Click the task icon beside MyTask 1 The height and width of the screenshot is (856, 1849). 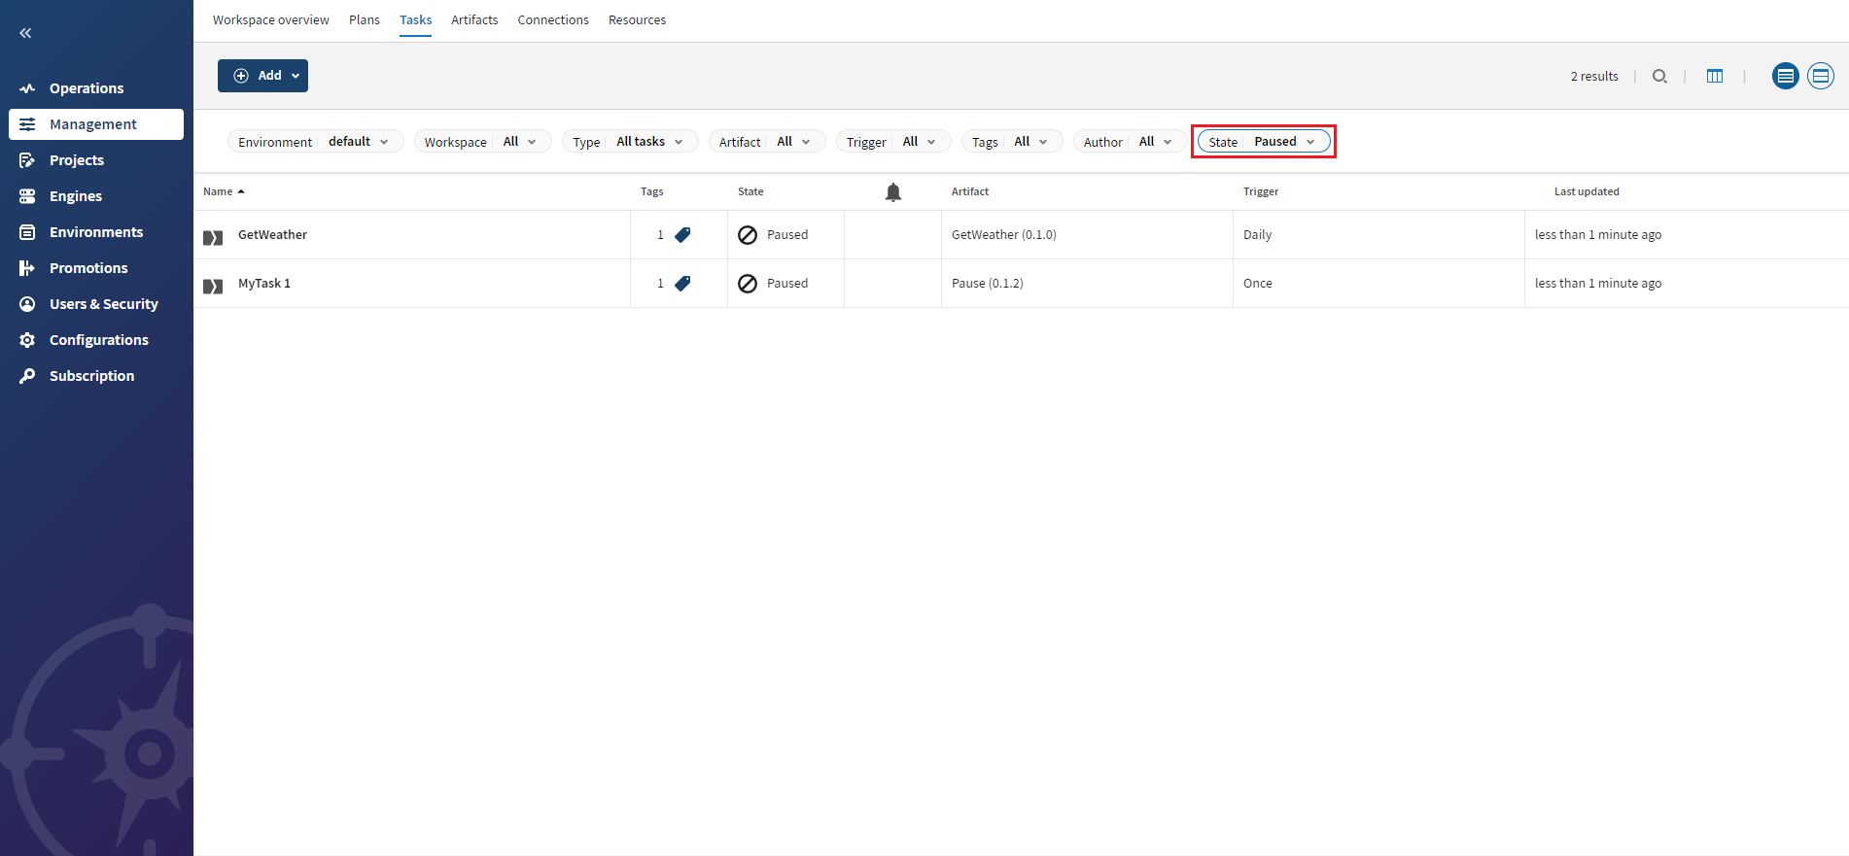click(213, 286)
